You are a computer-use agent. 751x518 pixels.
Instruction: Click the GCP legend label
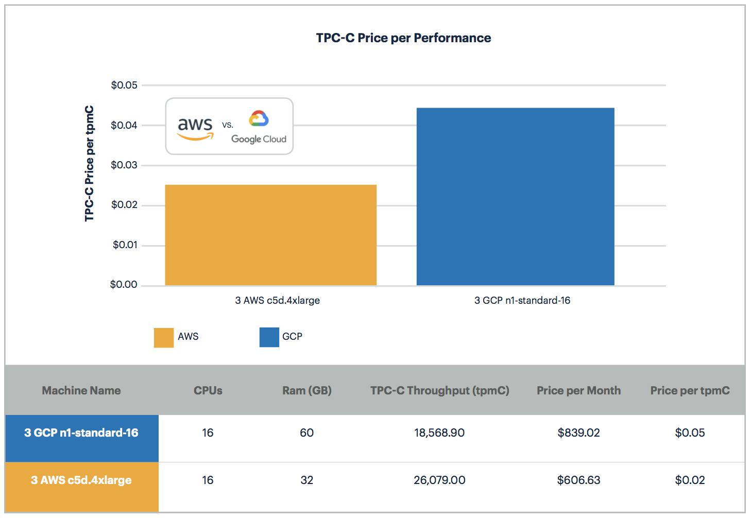(x=292, y=336)
